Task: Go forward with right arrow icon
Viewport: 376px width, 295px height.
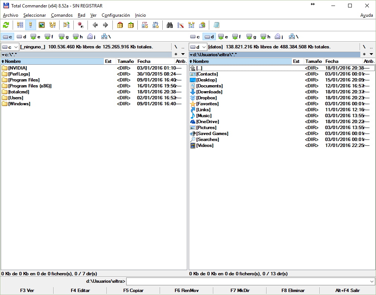Action: [x=105, y=25]
